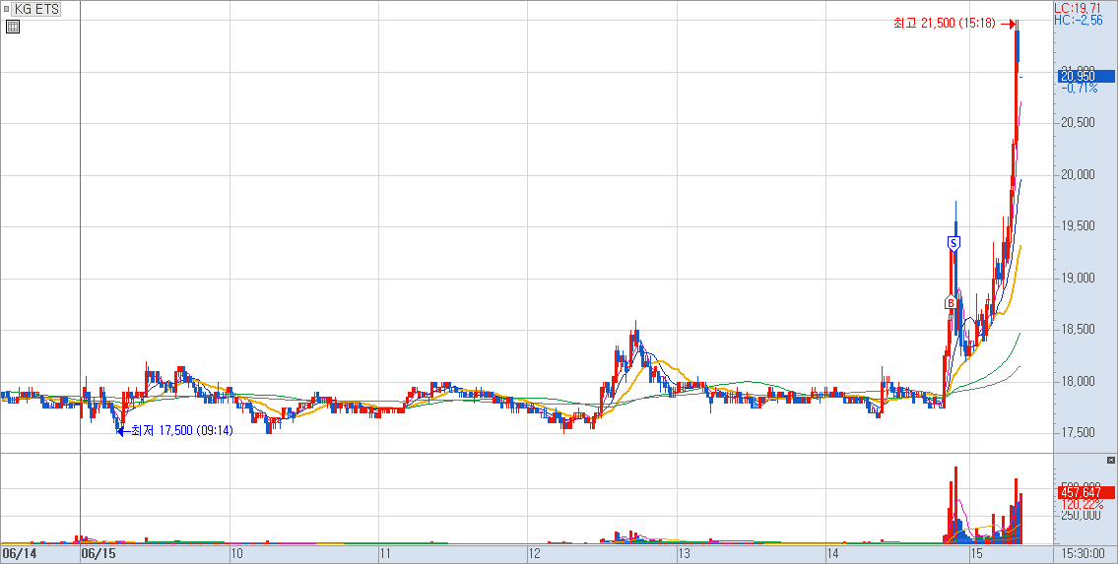Close the volume panel with its X button
Screen dimensions: 1118x564
coord(1110,461)
